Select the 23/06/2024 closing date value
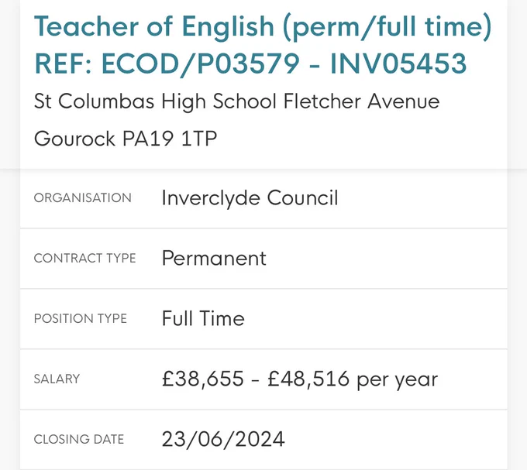 pyautogui.click(x=223, y=440)
